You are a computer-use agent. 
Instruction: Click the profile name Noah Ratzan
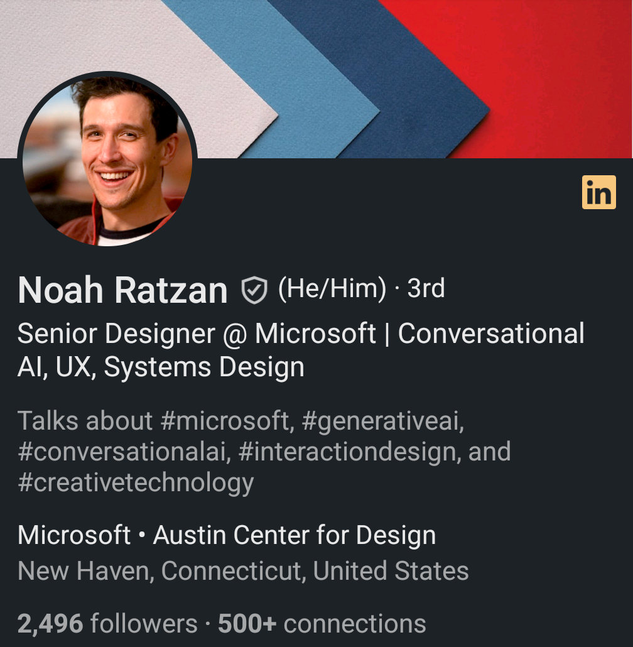[122, 290]
